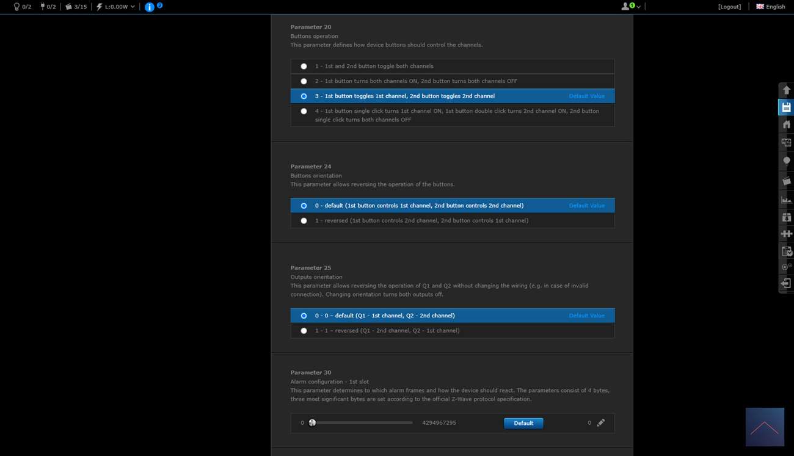Click the pencil edit icon for Parameter 30
This screenshot has height=456, width=794.
coord(601,422)
